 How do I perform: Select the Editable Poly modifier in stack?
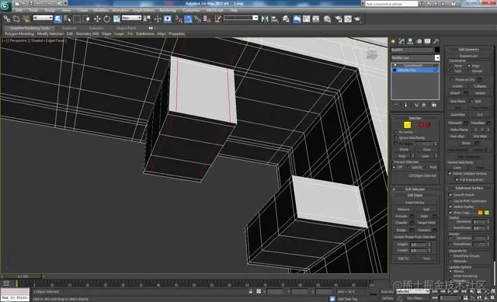pyautogui.click(x=415, y=70)
